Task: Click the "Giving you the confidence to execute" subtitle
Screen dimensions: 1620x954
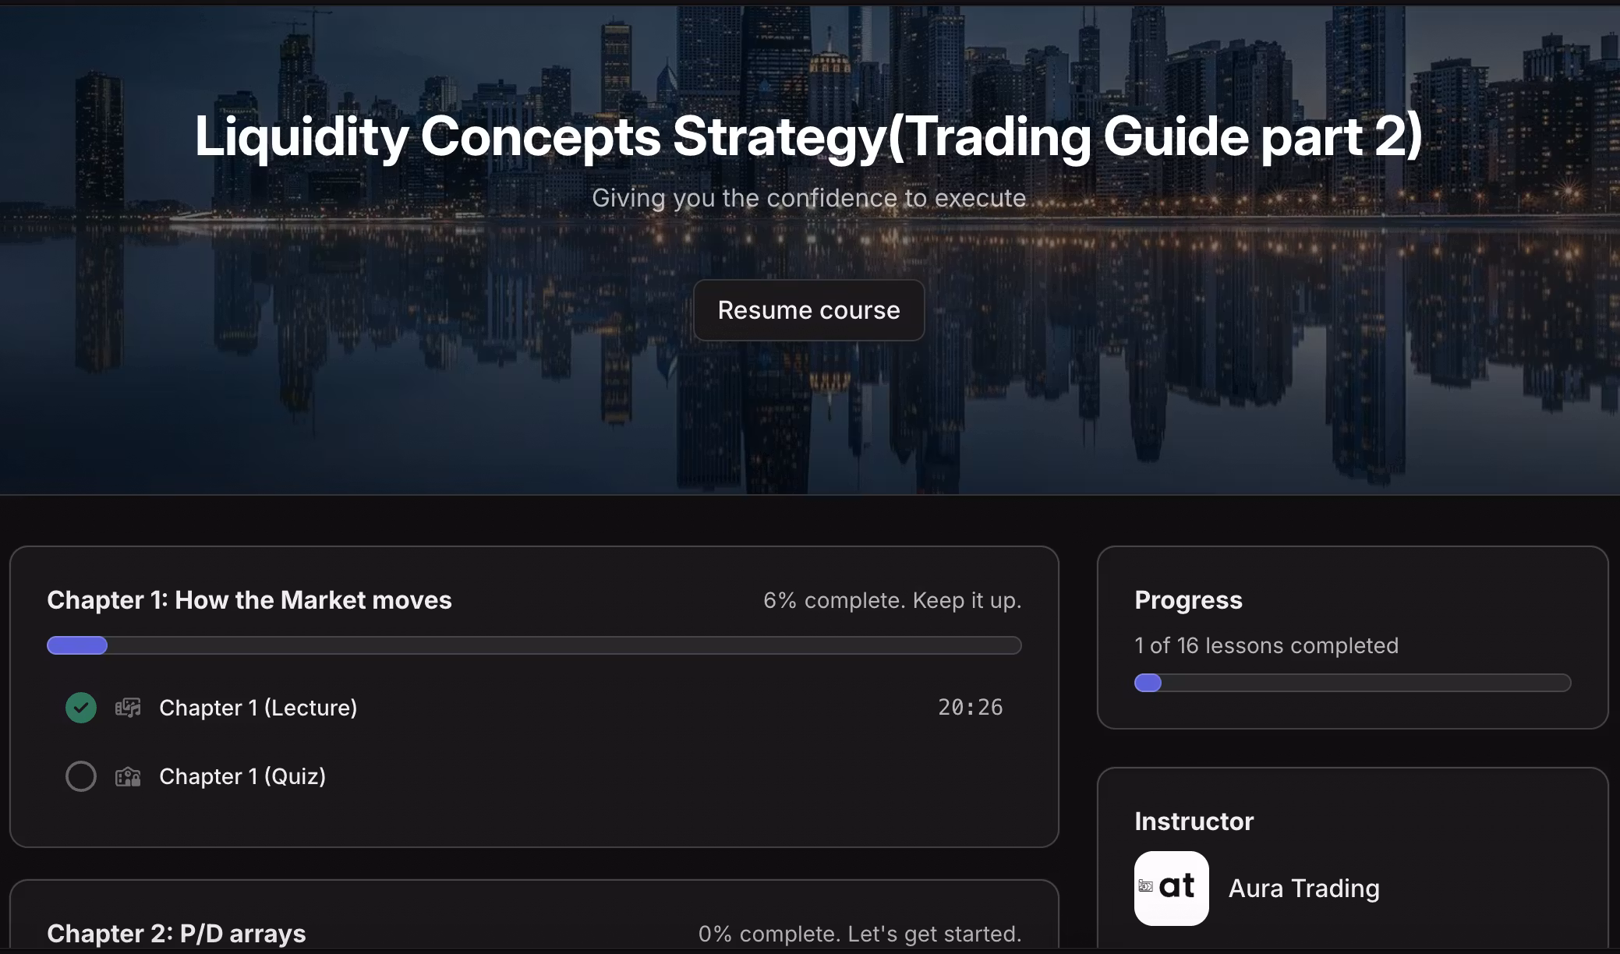Action: coord(808,198)
